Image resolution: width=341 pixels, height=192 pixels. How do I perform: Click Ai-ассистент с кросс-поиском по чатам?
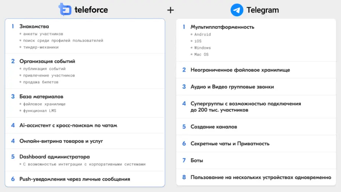[x=68, y=125]
